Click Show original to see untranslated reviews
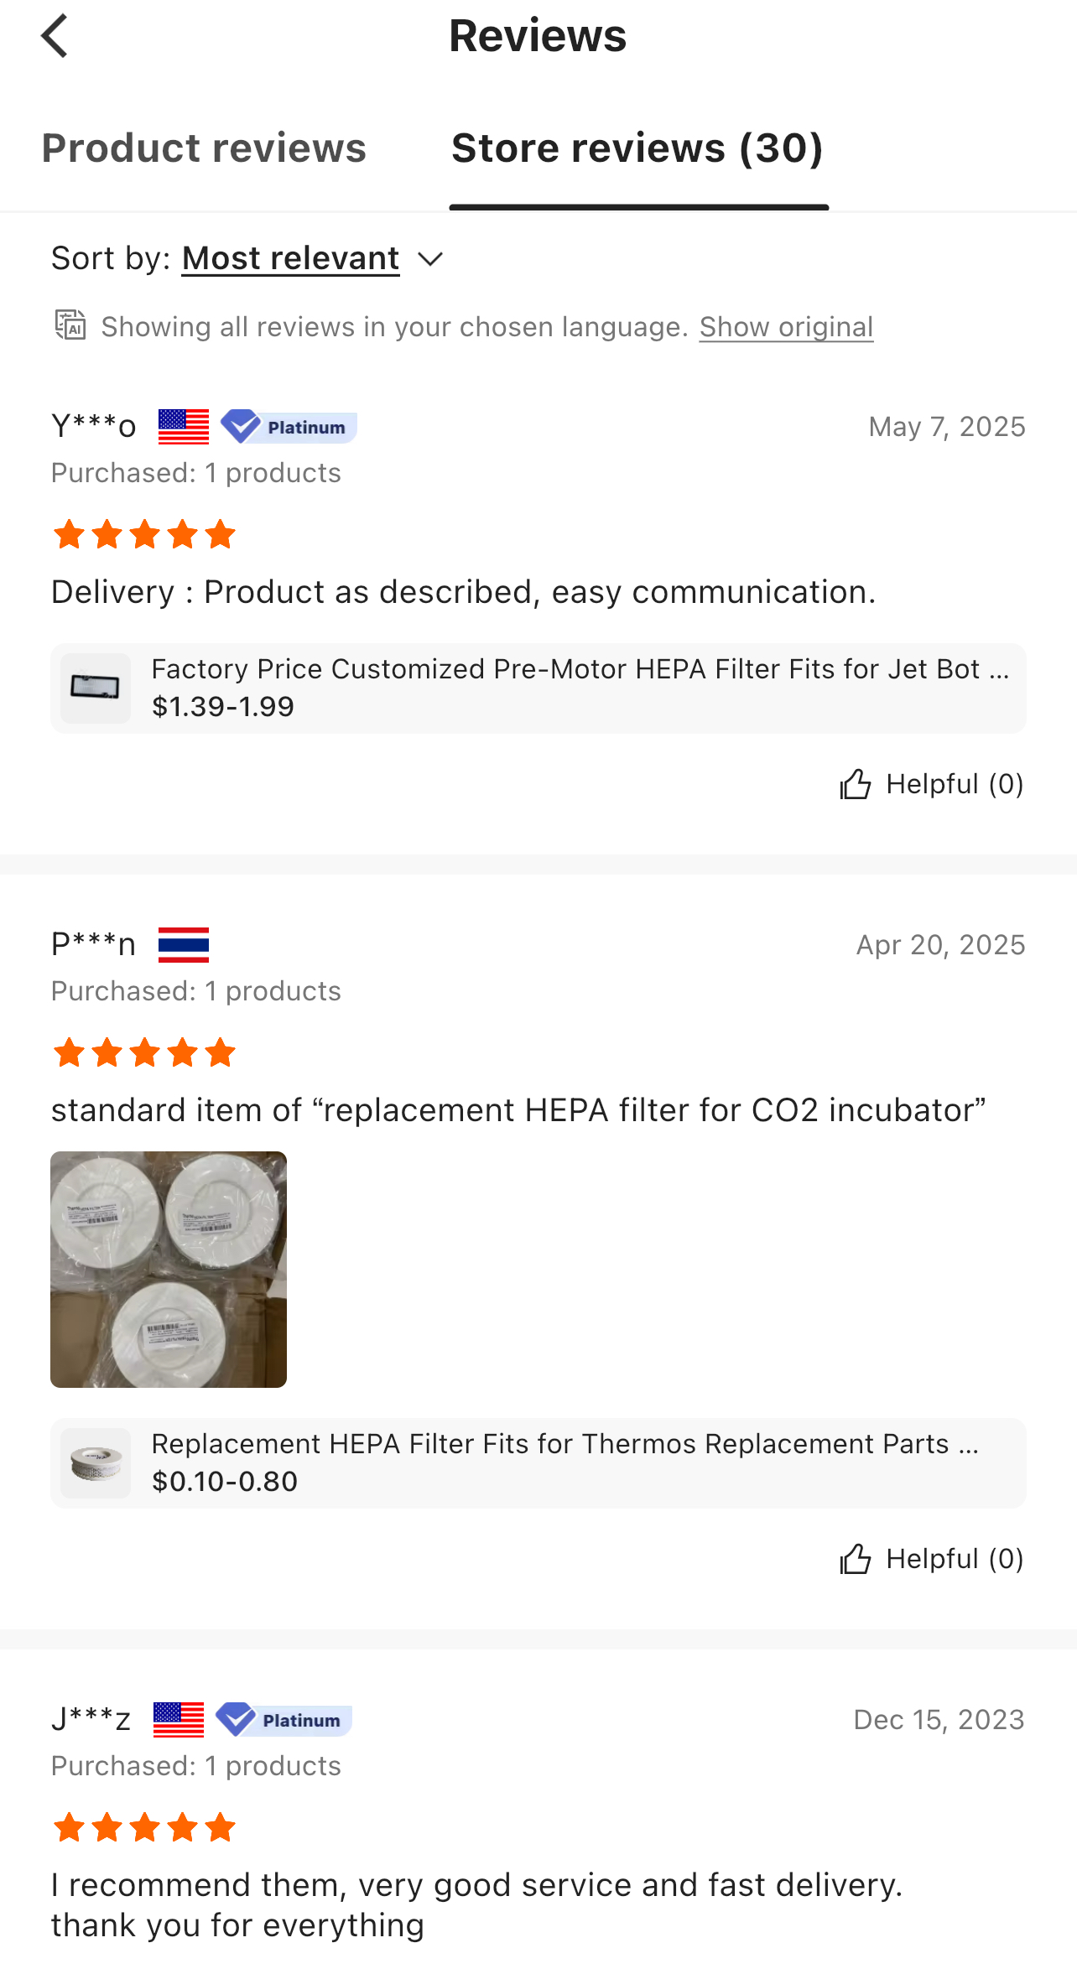 (785, 326)
